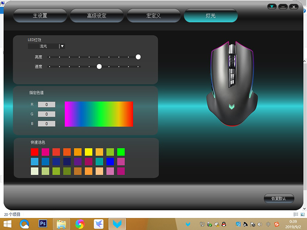Click the File Explorer taskbar icon
The image size is (307, 230).
(61, 223)
